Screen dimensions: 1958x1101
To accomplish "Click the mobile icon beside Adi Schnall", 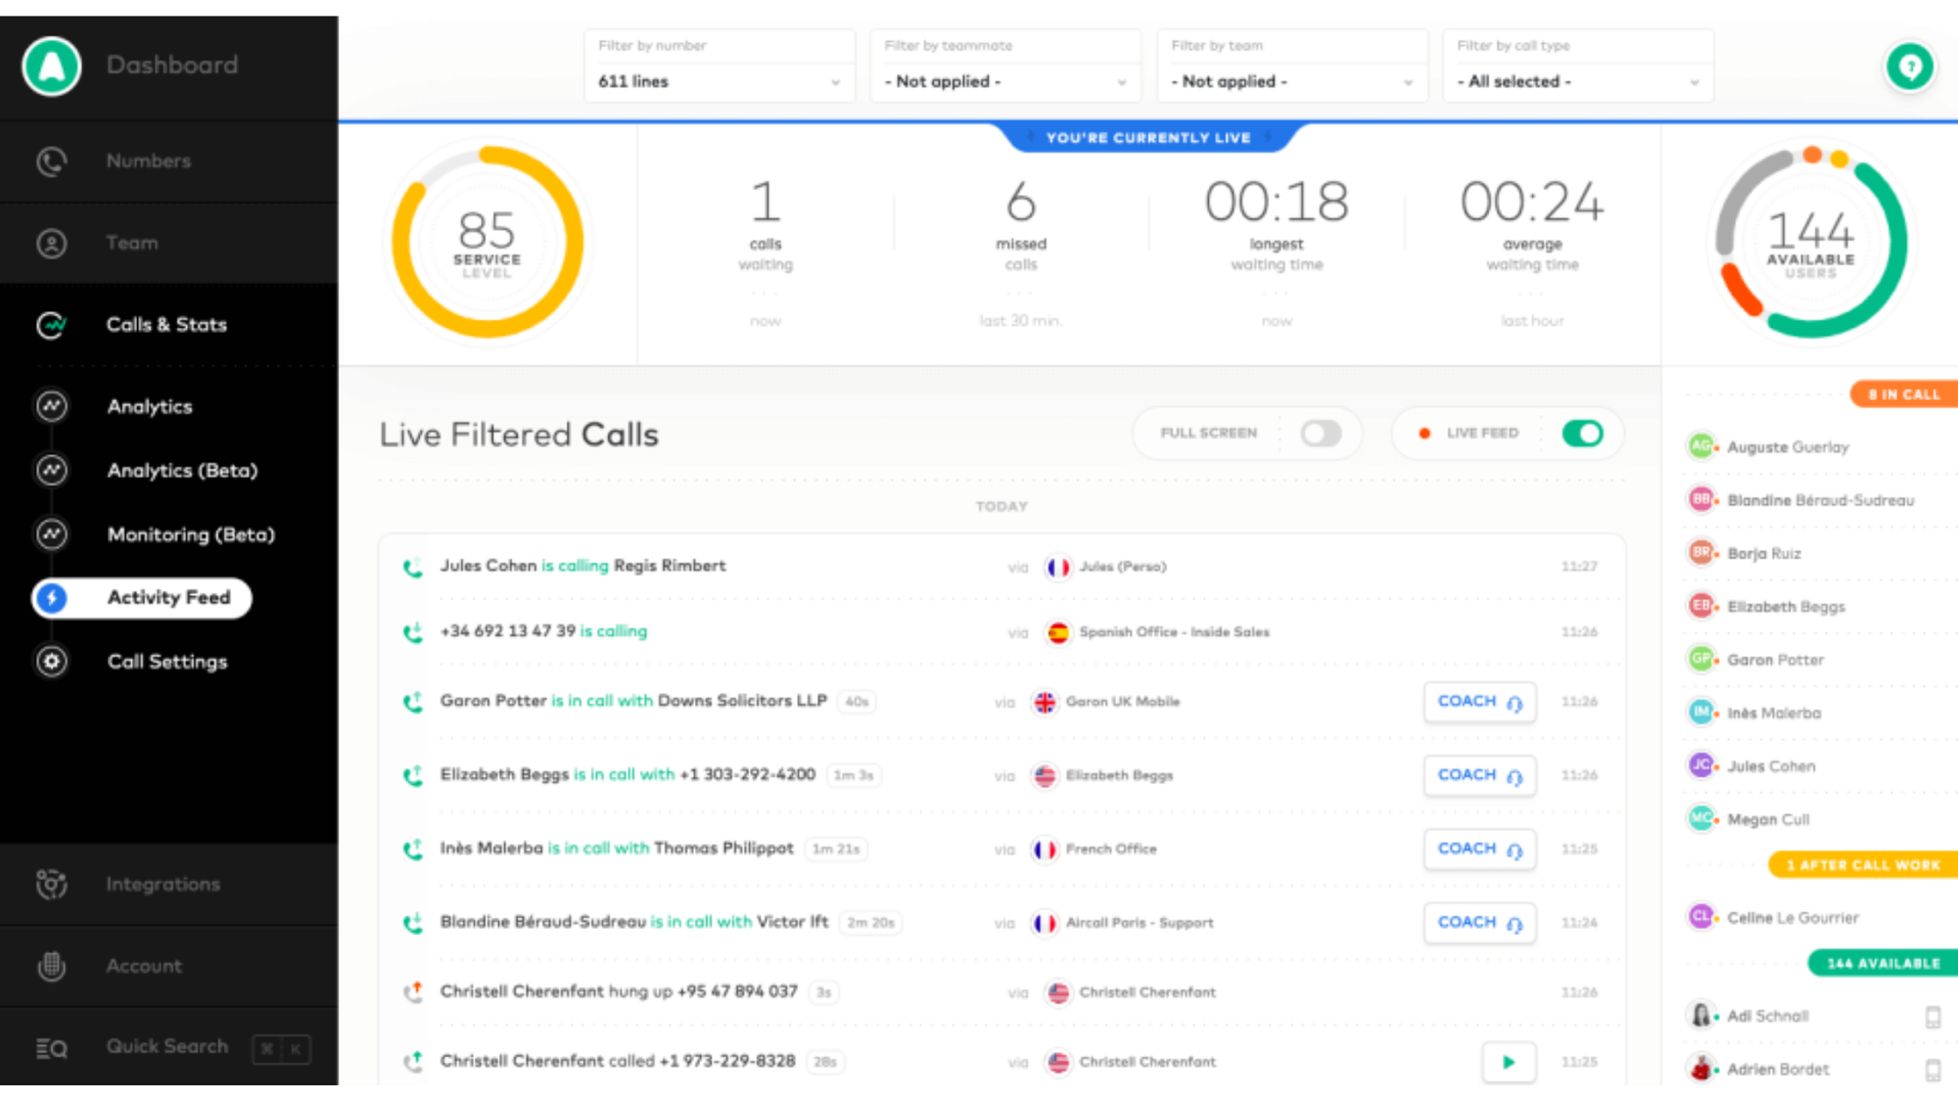I will pos(1933,1017).
